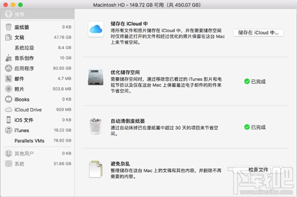297x197 pixels.
Task: Click the blue iCloud icon beside 储存在 iCloud 中
Action: [96, 29]
